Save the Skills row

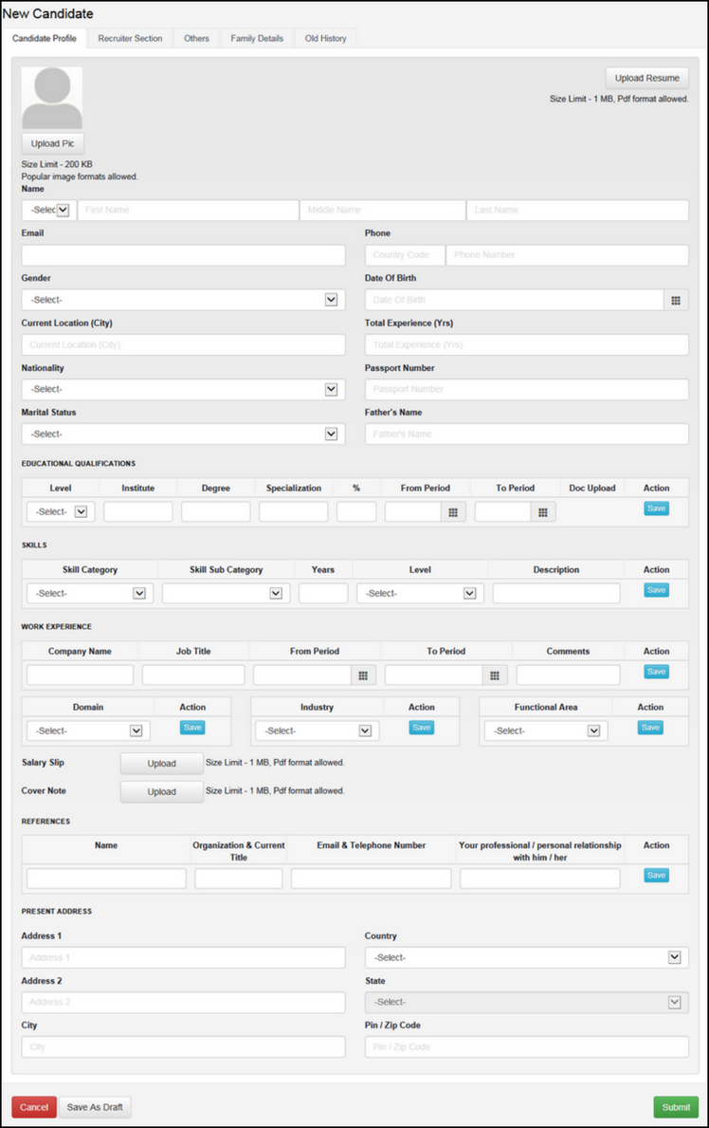657,590
